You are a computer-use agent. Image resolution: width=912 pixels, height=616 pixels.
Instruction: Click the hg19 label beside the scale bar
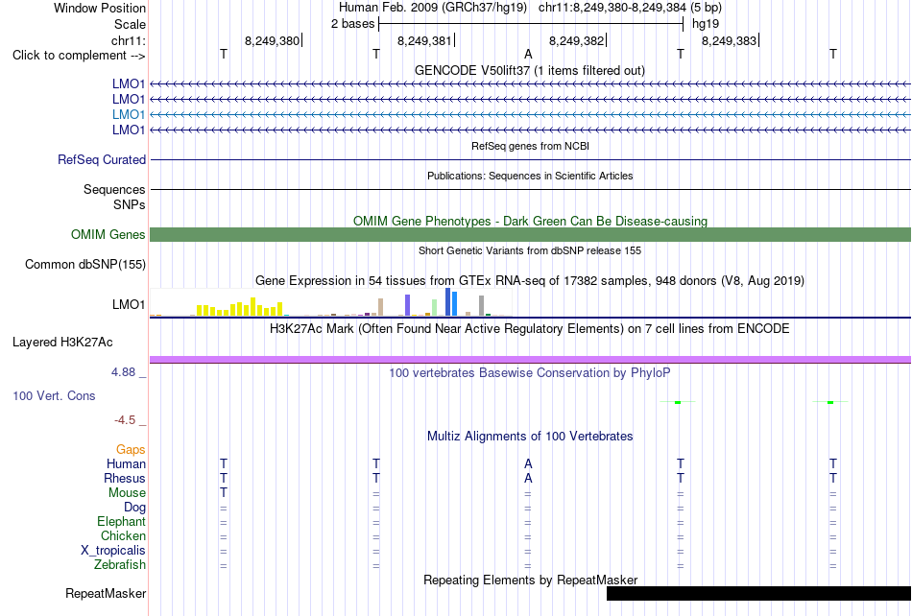(706, 24)
